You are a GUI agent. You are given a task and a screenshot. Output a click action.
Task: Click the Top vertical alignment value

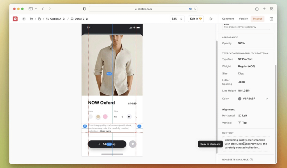pos(244,123)
